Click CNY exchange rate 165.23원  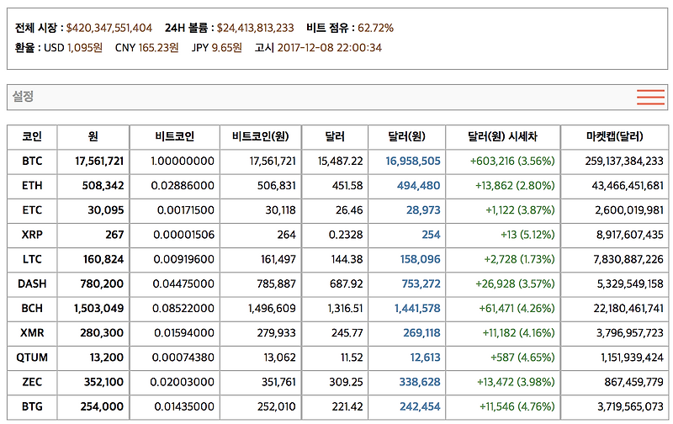158,48
